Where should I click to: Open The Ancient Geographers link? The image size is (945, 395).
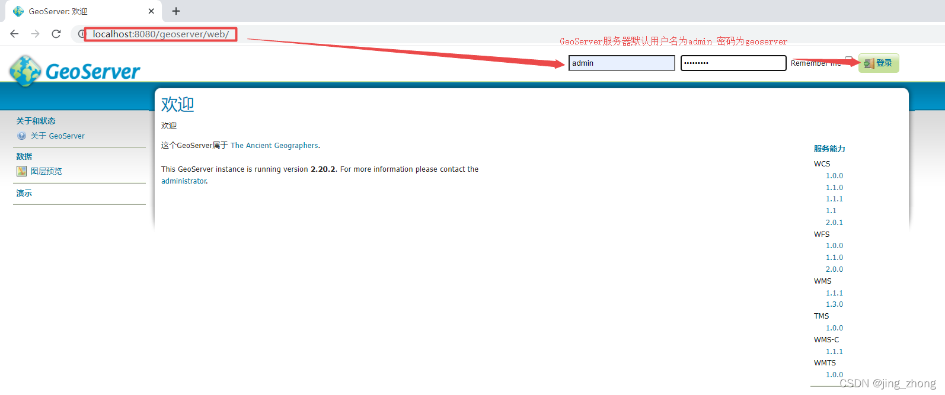coord(274,145)
